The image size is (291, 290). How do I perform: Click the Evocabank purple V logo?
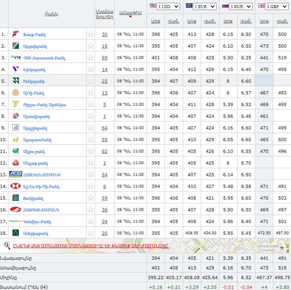click(16, 69)
